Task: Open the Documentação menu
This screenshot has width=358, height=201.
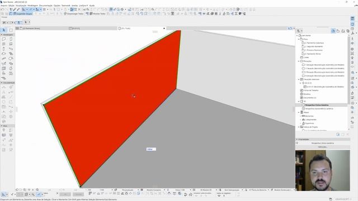Action: tap(46, 6)
